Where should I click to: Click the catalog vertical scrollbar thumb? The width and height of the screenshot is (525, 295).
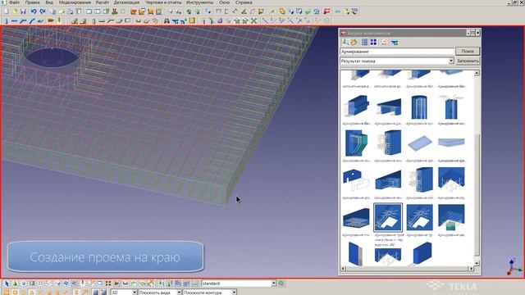point(477,195)
